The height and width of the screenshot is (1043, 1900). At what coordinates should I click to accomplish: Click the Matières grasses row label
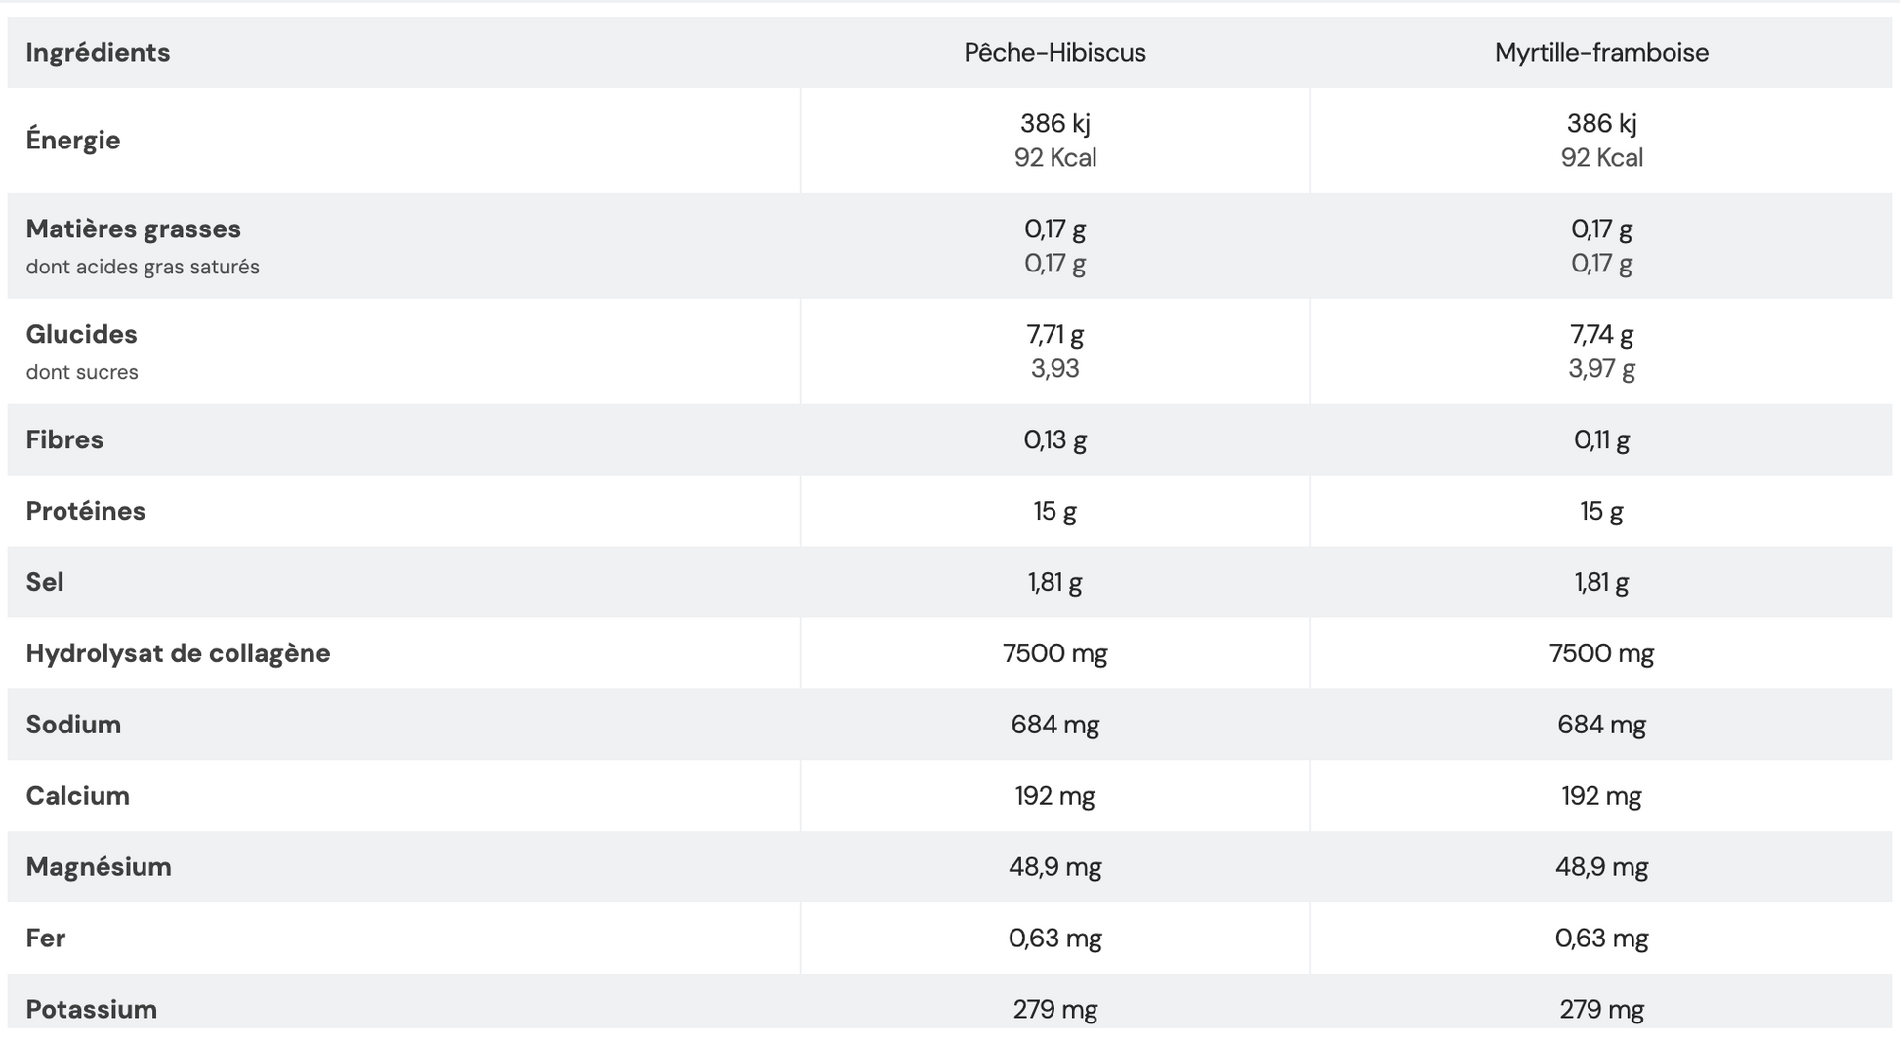coord(133,229)
